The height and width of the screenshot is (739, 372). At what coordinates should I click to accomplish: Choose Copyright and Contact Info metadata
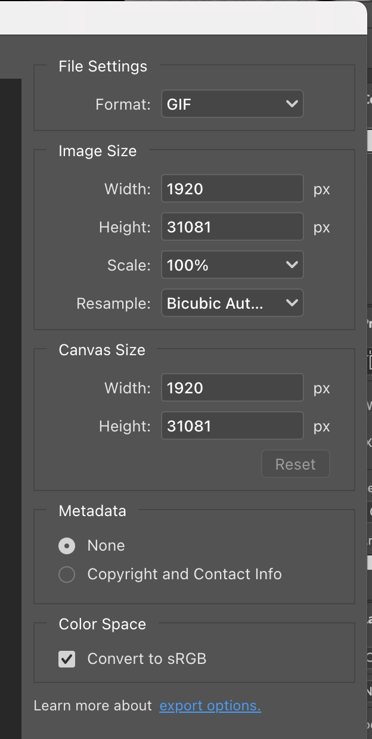tap(67, 574)
